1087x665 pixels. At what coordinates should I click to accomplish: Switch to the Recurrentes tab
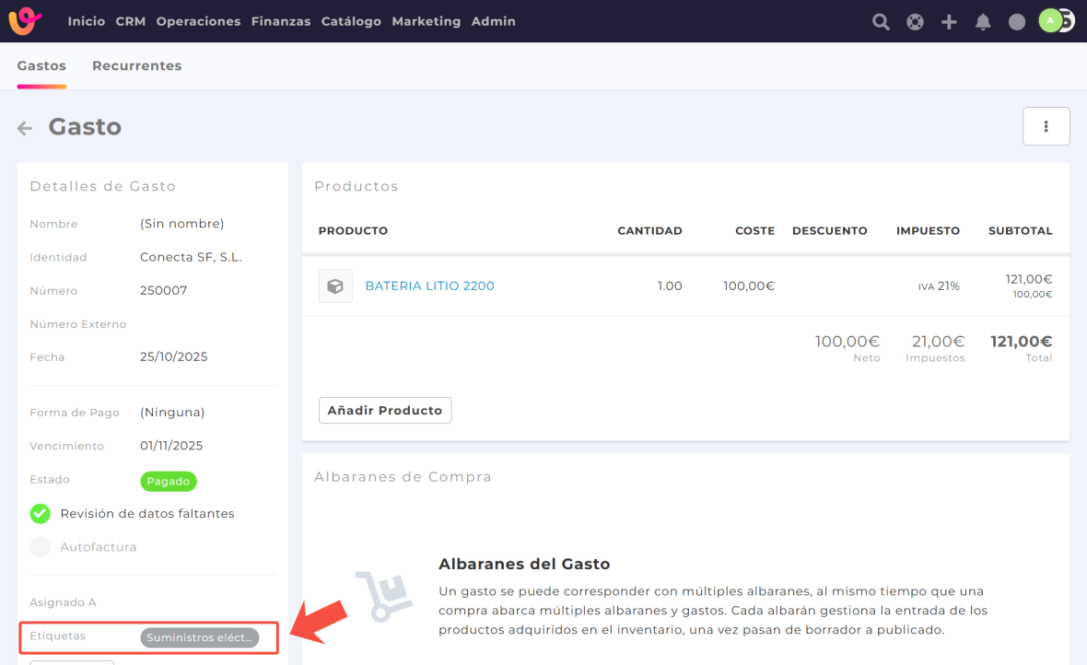(136, 65)
